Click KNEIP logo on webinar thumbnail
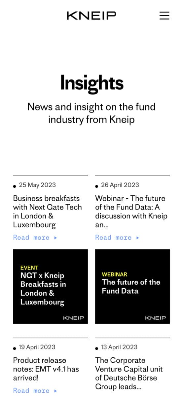Screen dimensions: 183x396 (155, 318)
